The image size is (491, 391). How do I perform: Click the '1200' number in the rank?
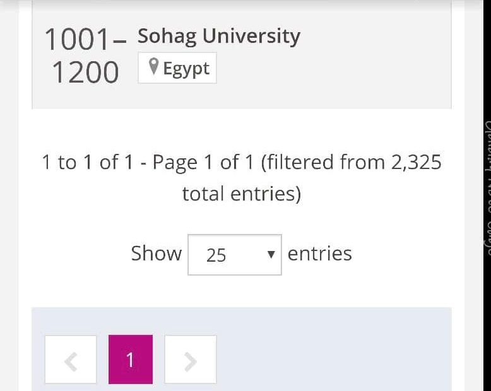(x=85, y=73)
